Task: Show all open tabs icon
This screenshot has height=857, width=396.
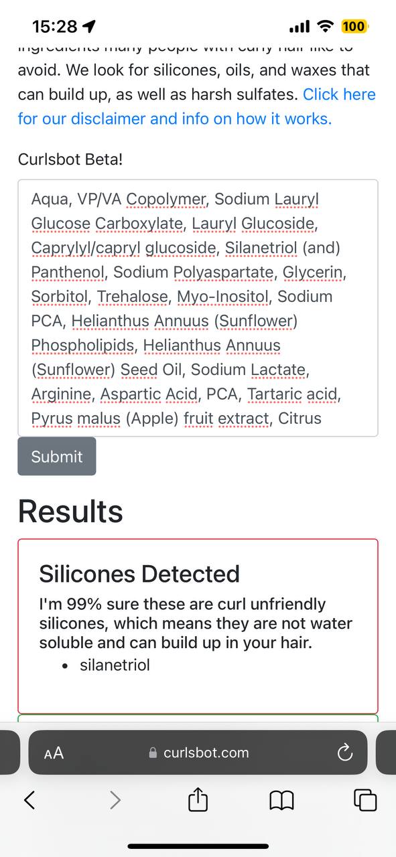Action: click(x=365, y=799)
